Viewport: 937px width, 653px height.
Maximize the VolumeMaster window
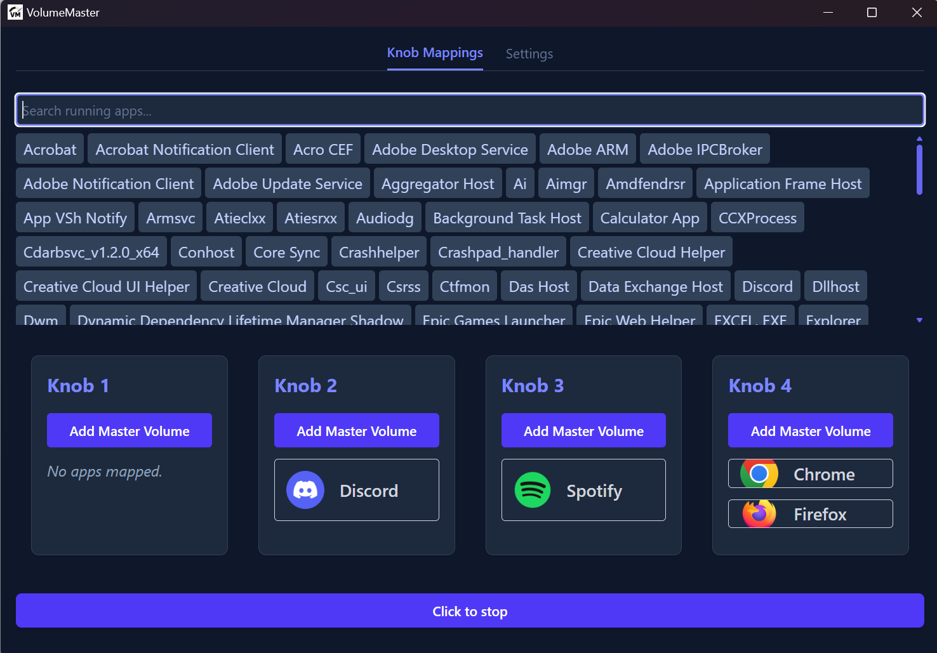pos(872,13)
